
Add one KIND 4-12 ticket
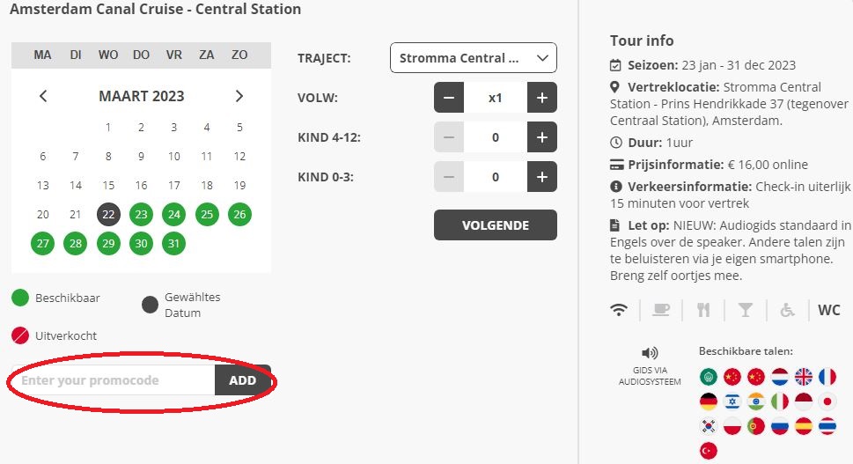pyautogui.click(x=542, y=137)
